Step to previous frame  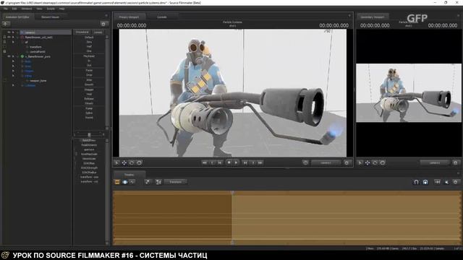[x=220, y=162]
